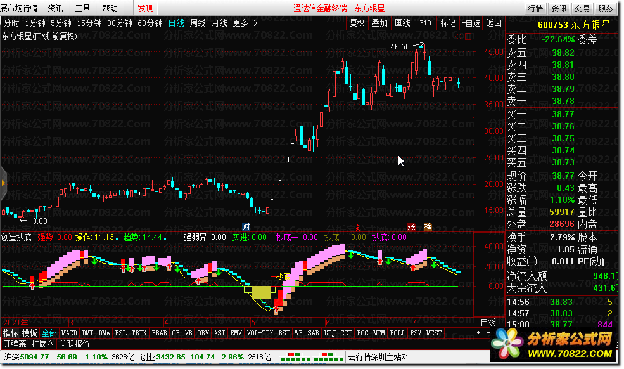Click the down arrow after 操作: 11.13
624x369 pixels.
pyautogui.click(x=117, y=237)
